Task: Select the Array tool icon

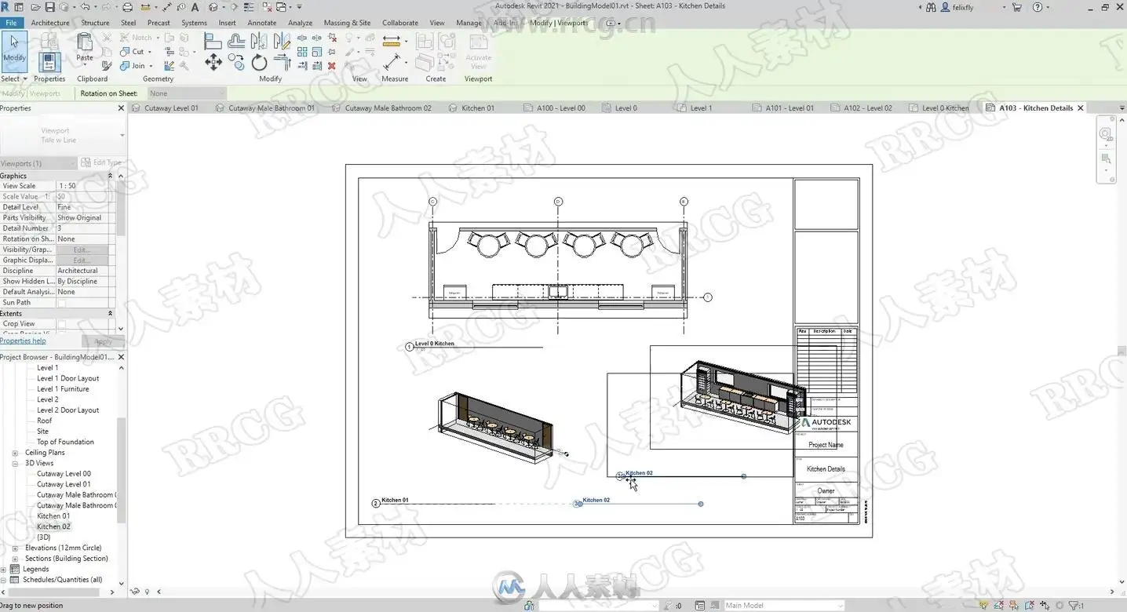Action: click(304, 52)
